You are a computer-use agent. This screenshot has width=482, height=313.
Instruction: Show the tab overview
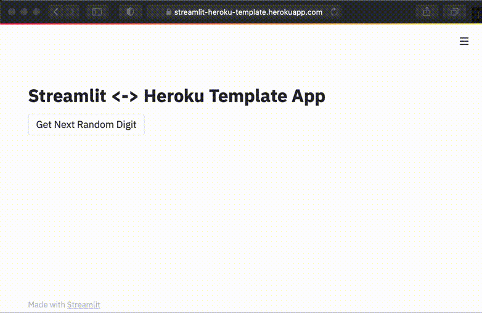click(454, 12)
